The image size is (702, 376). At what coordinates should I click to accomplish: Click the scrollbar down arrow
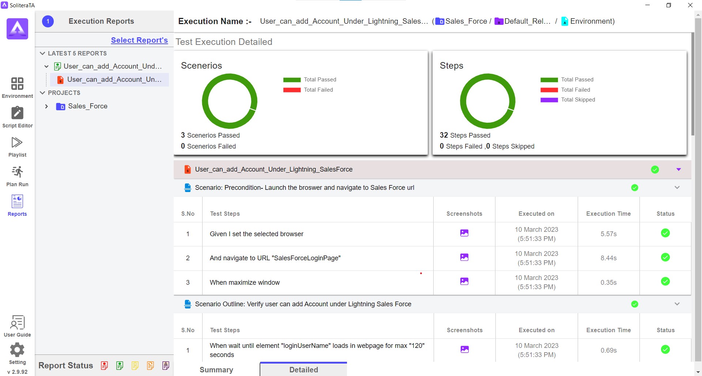(698, 372)
